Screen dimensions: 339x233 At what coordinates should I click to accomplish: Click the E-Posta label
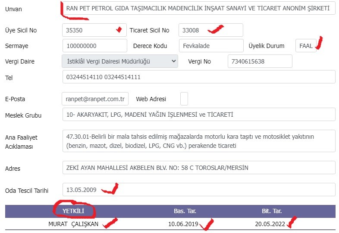point(15,99)
